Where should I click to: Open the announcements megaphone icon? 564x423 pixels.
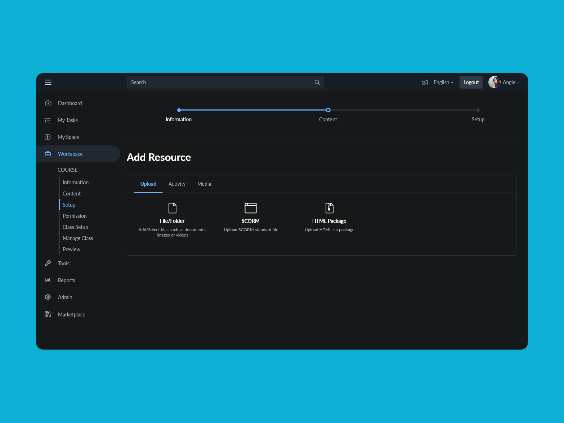coord(425,82)
